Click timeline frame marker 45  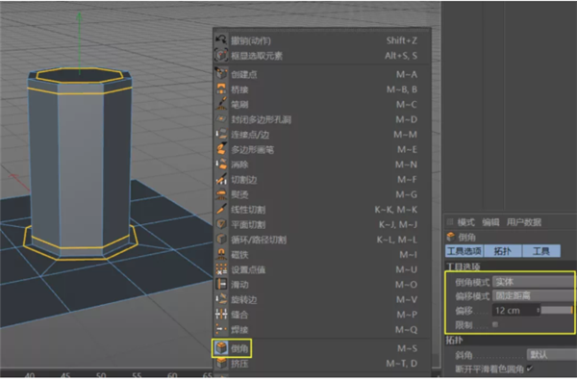65,375
